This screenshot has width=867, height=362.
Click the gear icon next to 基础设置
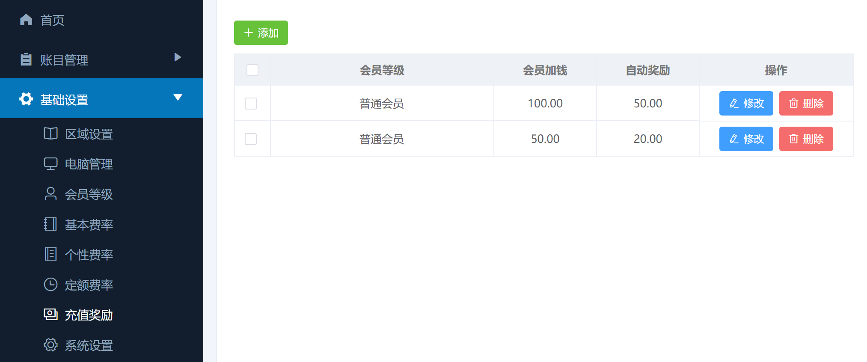coord(26,99)
